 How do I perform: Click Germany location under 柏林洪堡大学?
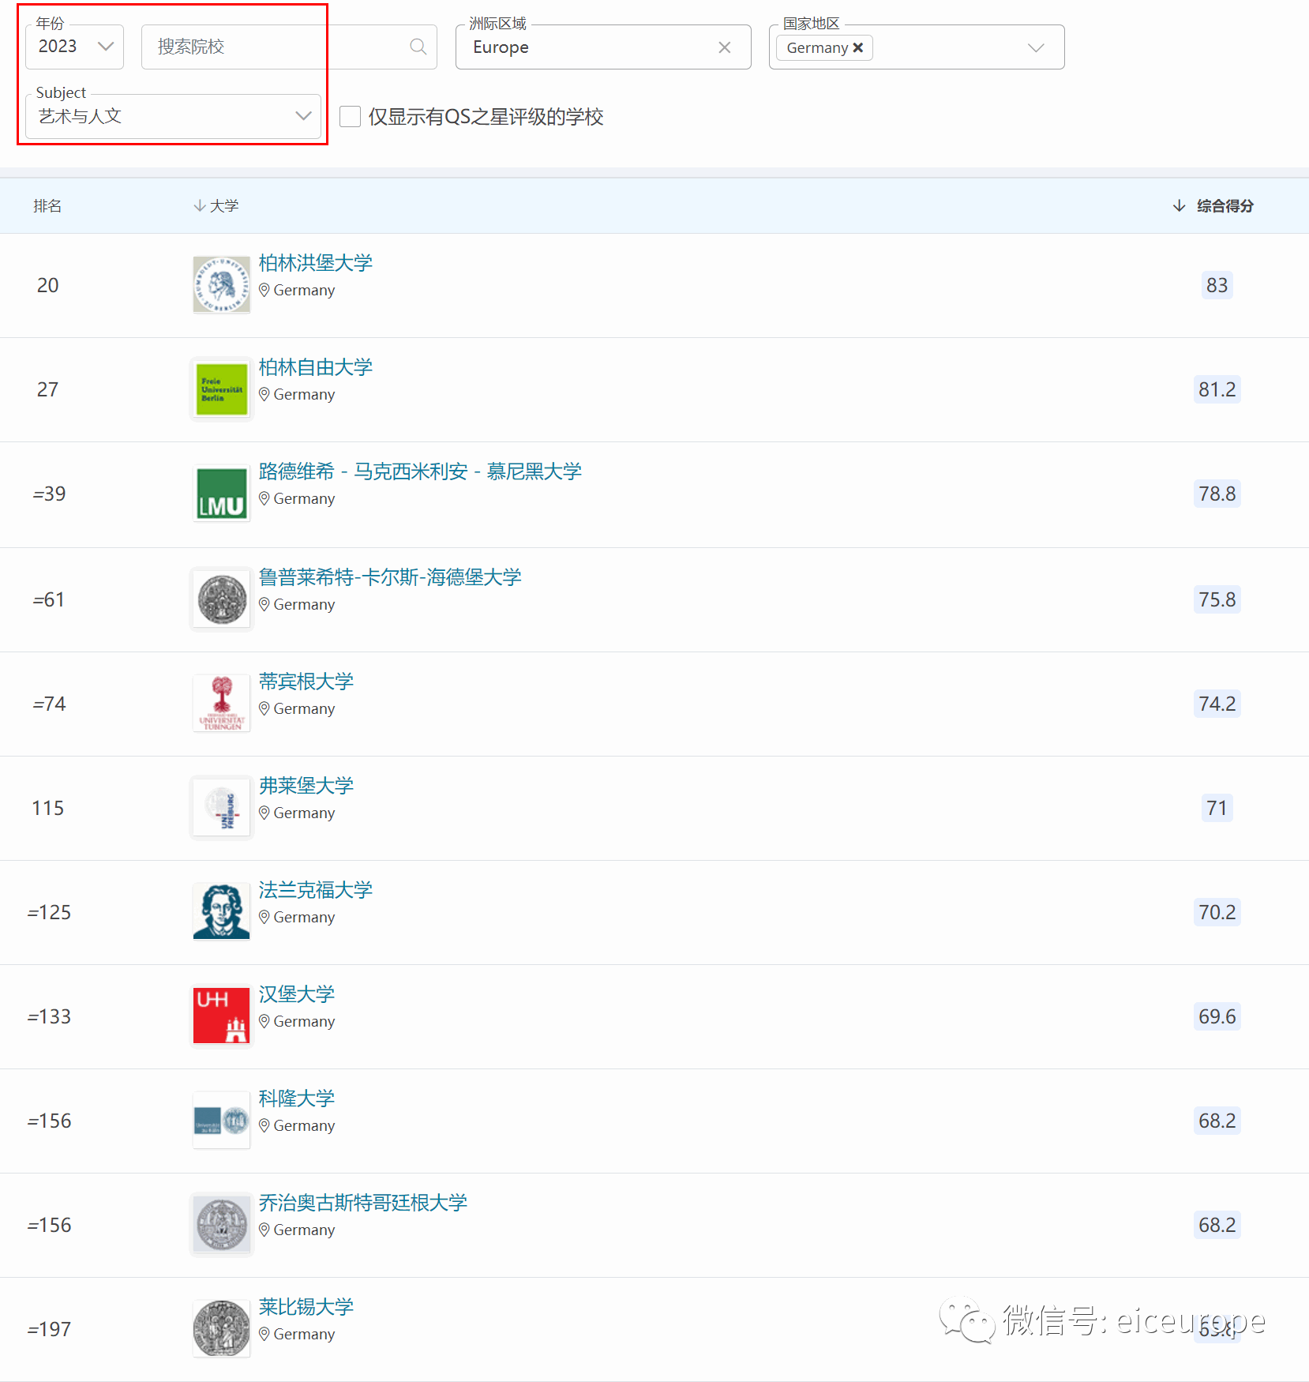297,290
